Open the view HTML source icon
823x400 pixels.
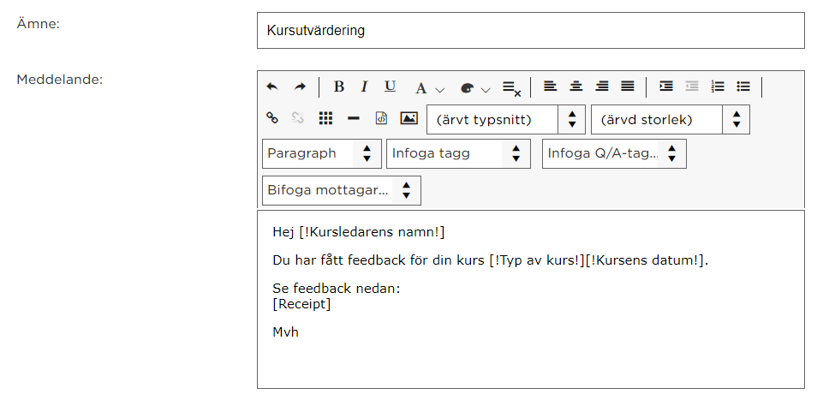[x=381, y=118]
